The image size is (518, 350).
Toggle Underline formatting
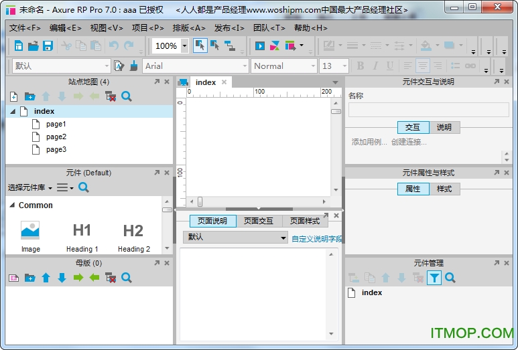coord(390,66)
